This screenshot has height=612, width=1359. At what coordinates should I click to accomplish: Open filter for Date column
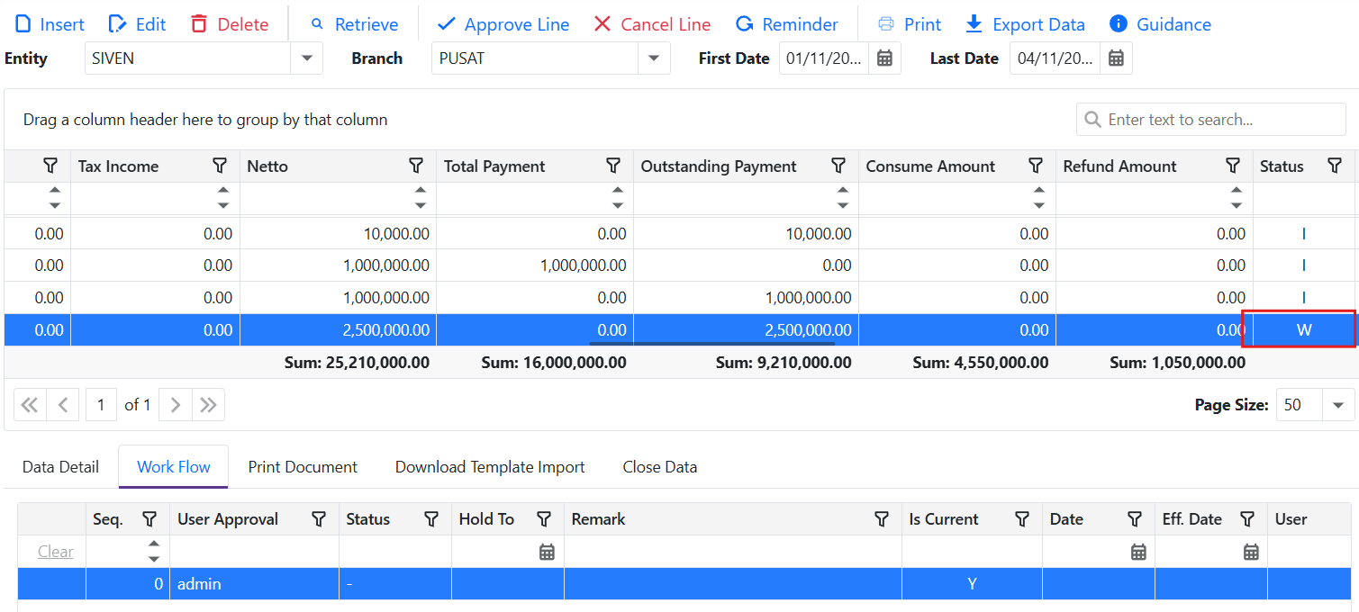pyautogui.click(x=1135, y=519)
